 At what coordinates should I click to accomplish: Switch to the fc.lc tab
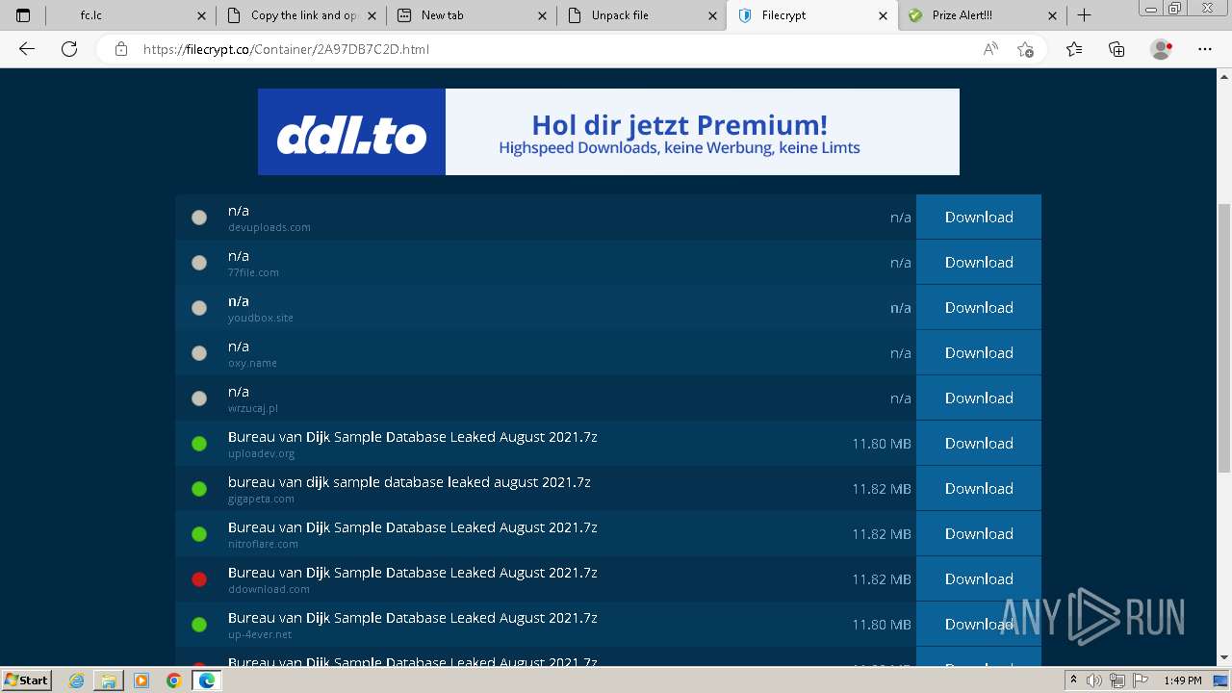pos(130,15)
